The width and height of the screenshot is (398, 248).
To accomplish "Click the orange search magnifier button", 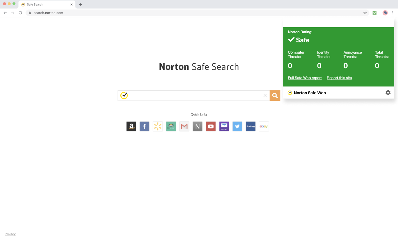I will coord(275,95).
